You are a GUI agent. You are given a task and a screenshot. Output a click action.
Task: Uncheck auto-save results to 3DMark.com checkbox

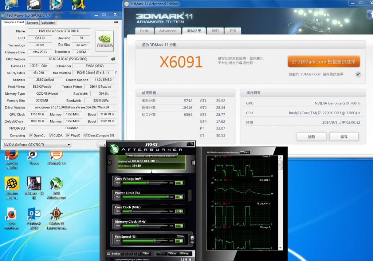tap(358, 74)
